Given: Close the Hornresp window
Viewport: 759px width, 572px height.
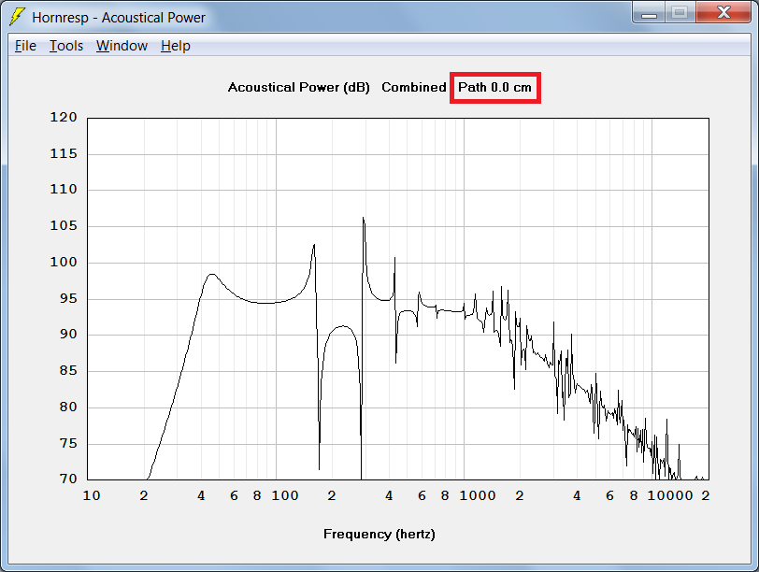Looking at the screenshot, I should 723,12.
